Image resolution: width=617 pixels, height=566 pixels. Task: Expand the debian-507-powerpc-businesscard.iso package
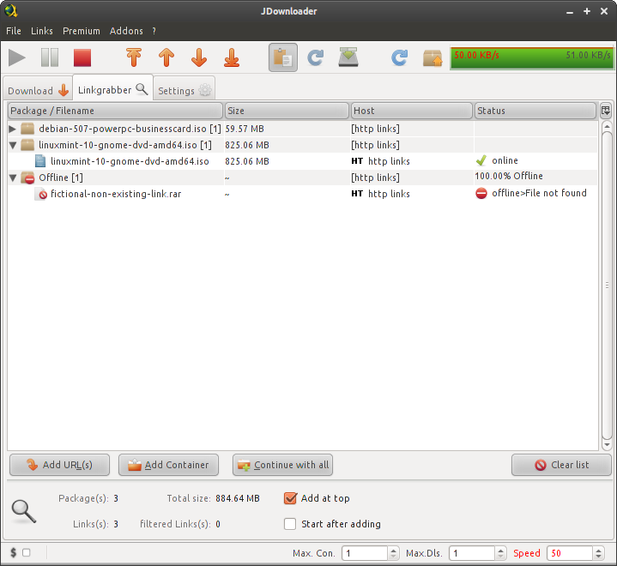[13, 129]
